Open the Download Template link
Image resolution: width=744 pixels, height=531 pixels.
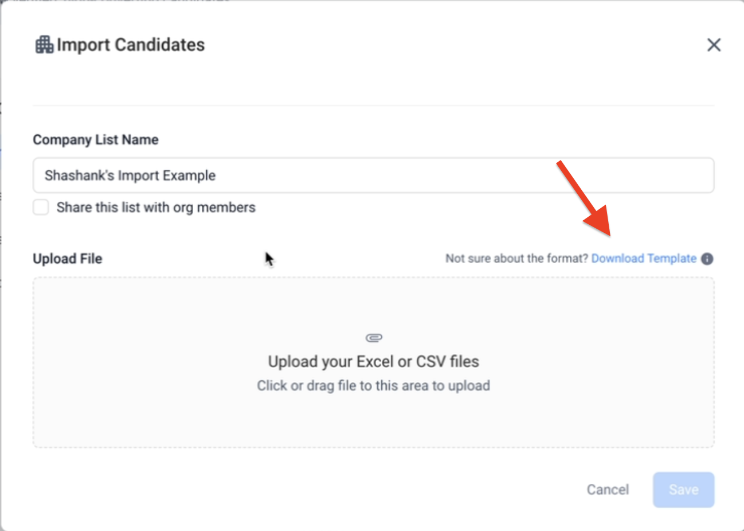[x=644, y=259]
